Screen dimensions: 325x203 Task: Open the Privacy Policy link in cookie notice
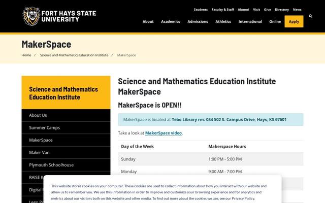tap(243, 198)
